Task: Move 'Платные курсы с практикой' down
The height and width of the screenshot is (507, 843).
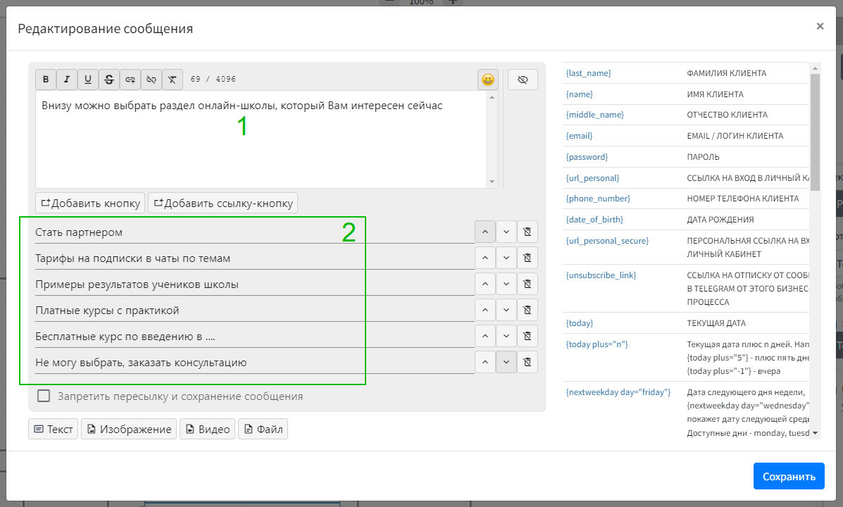Action: [506, 310]
